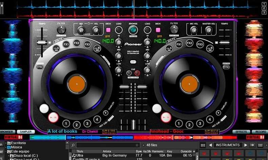Select waveform layout 2
Screen dimensions: 268x160
pos(264,8)
